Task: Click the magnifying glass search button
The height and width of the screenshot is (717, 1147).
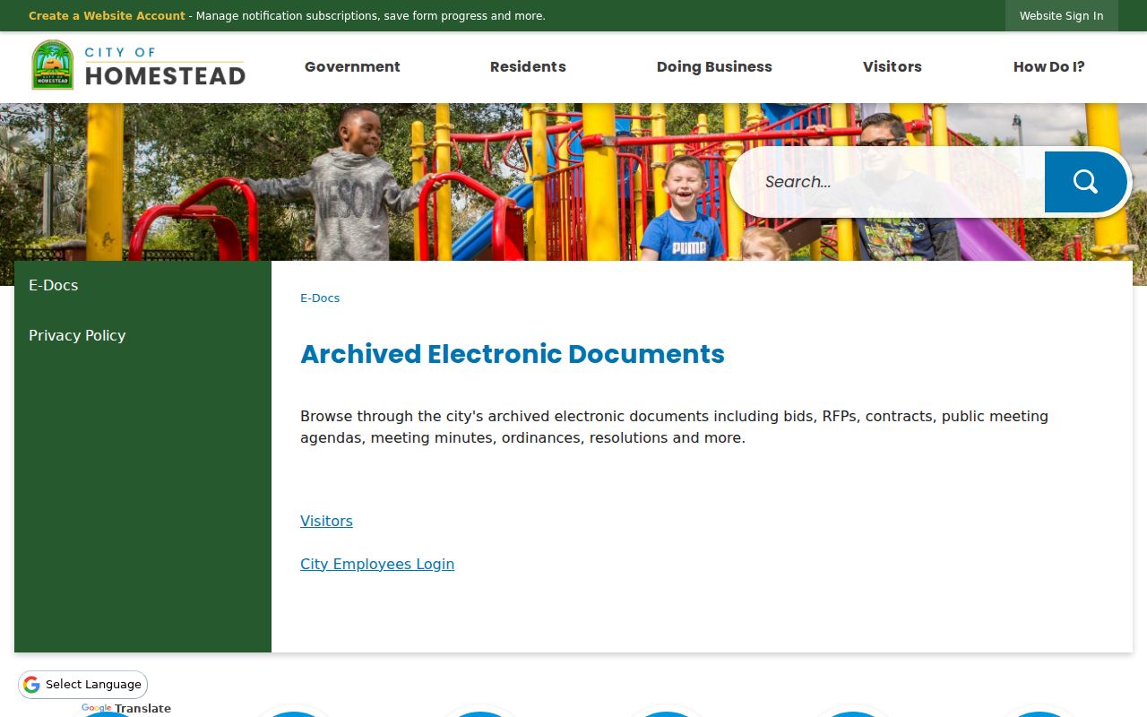Action: coord(1085,182)
